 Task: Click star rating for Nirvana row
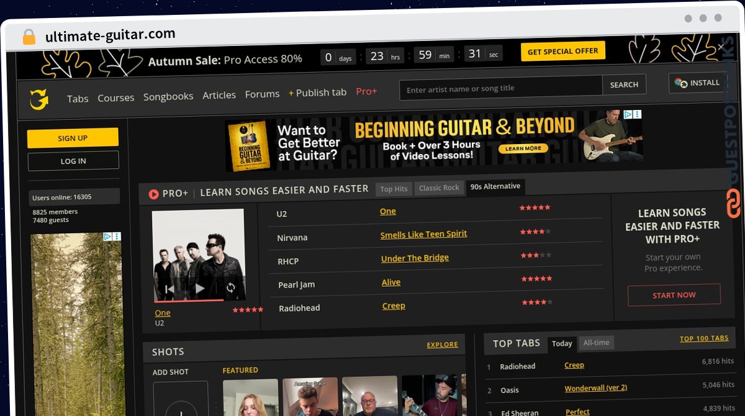[535, 232]
